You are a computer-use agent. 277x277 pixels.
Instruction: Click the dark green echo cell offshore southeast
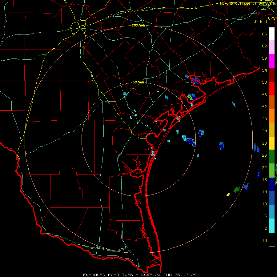click(237, 190)
